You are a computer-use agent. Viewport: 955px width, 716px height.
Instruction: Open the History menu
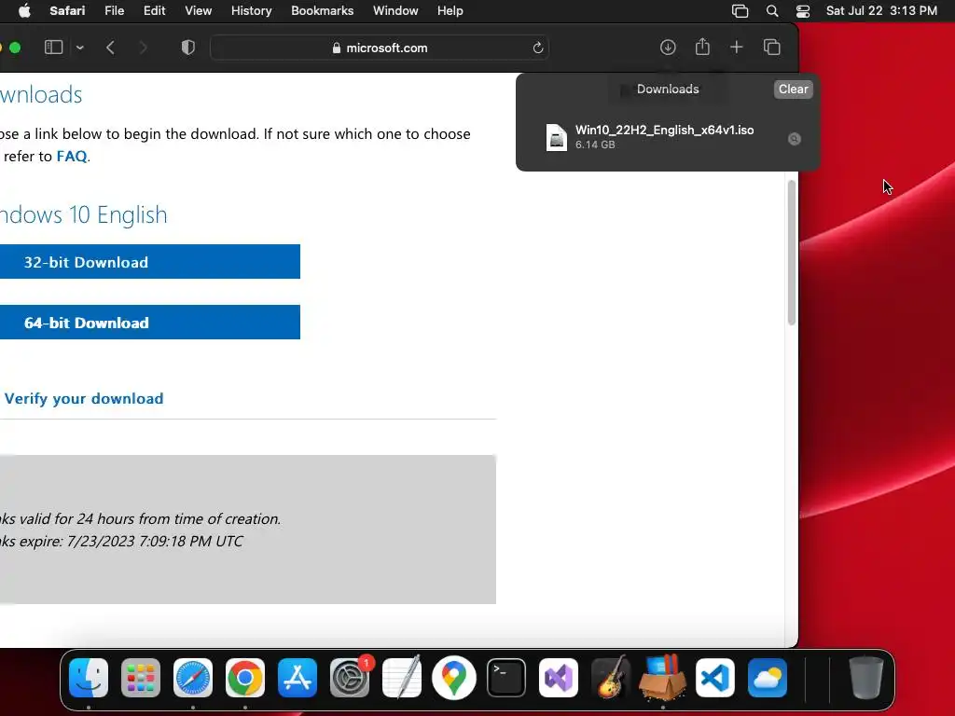click(251, 11)
